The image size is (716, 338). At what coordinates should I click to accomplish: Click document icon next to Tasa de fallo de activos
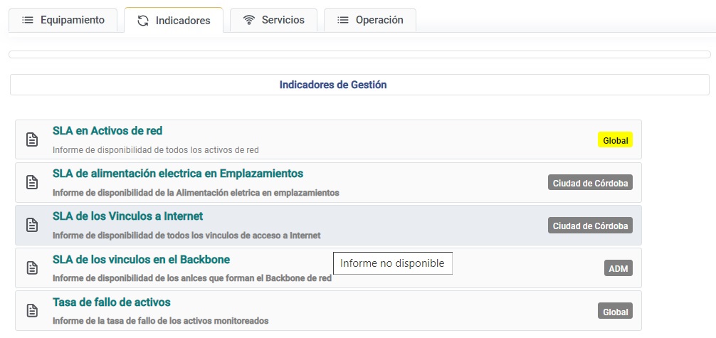(x=32, y=310)
